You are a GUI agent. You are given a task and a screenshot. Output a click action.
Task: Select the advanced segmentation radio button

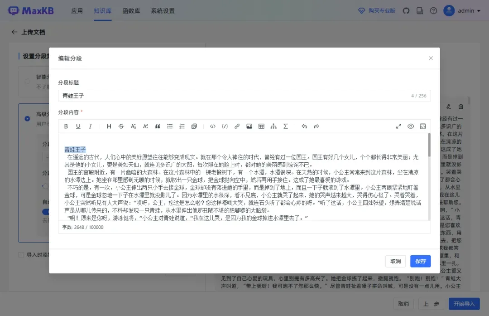[x=28, y=119]
